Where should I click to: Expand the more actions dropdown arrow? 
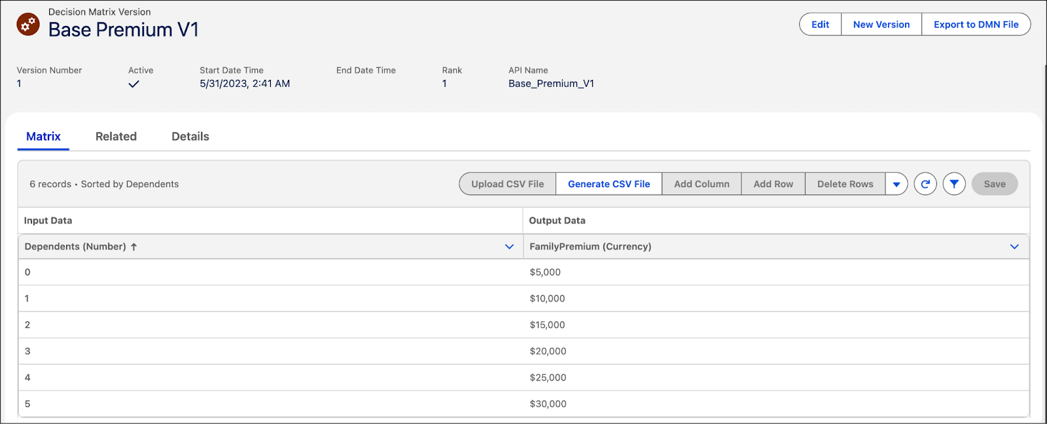coord(896,184)
